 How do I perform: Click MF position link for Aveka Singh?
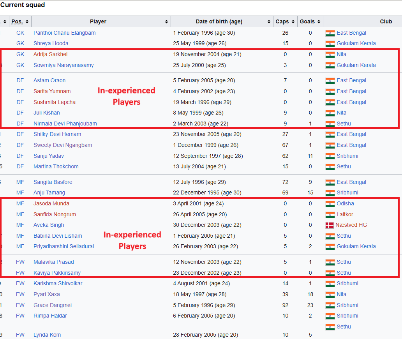pos(20,225)
